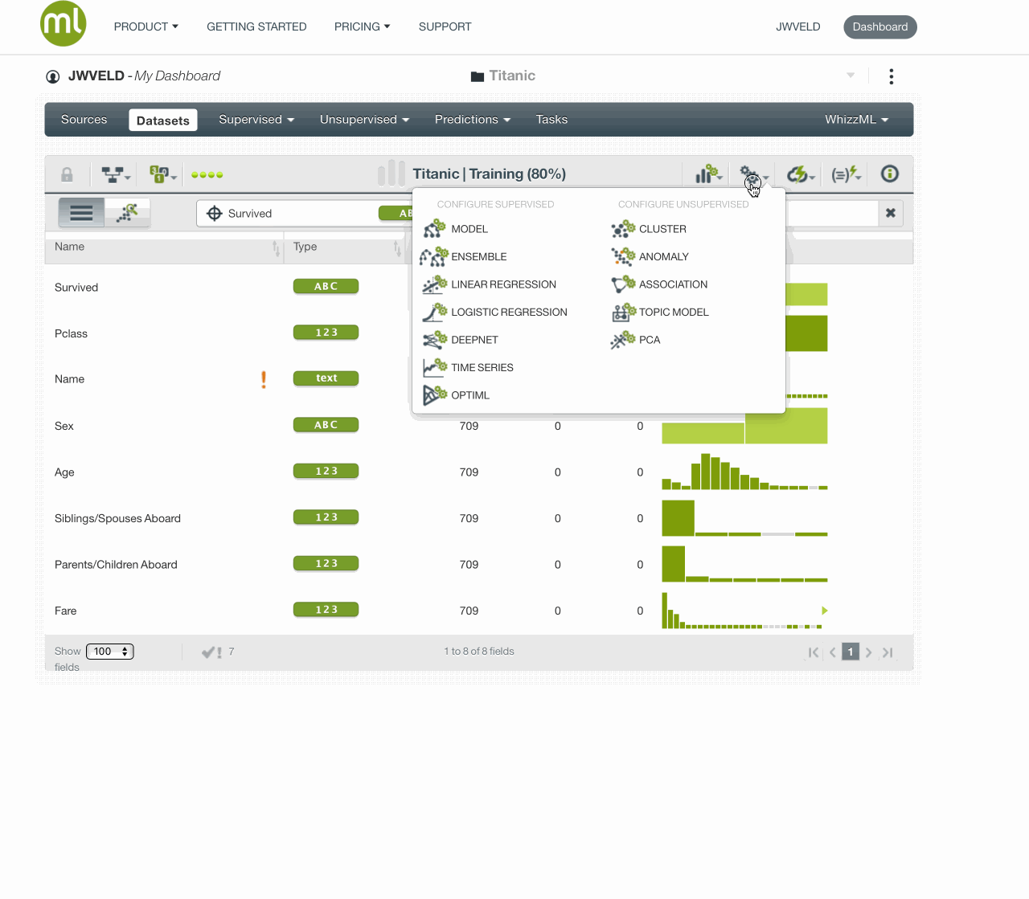Click the Age histogram
The image size is (1029, 899).
pyautogui.click(x=744, y=472)
